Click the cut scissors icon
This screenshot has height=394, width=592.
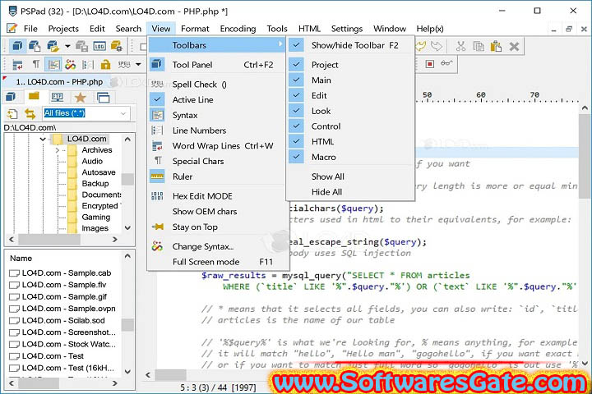tap(460, 46)
